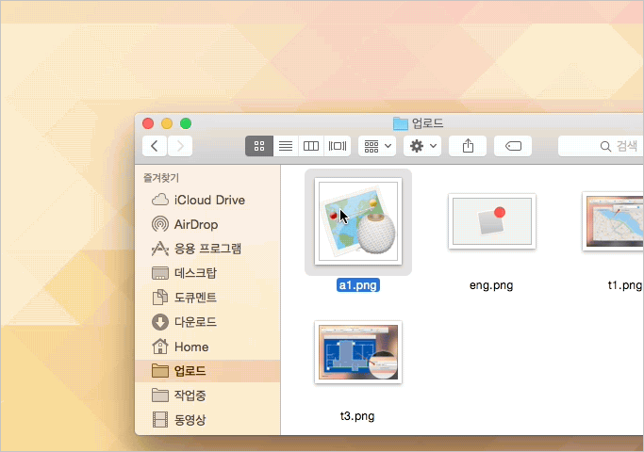Open 동영상 in the sidebar
This screenshot has width=644, height=452.
click(207, 420)
